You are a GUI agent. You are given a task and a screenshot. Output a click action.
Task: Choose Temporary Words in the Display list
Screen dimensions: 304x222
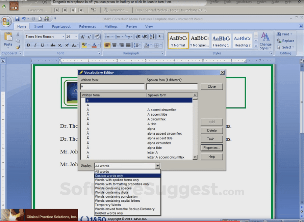[107, 205]
